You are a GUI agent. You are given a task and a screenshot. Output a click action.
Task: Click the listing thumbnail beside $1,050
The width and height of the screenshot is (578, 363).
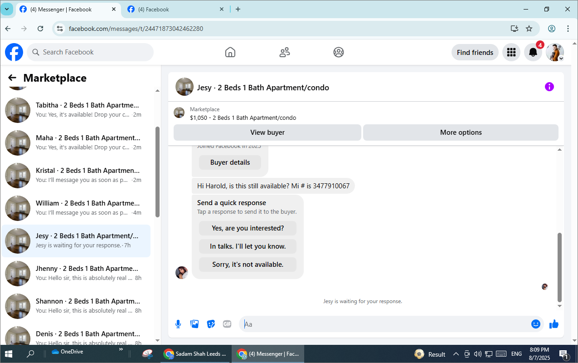[179, 113]
